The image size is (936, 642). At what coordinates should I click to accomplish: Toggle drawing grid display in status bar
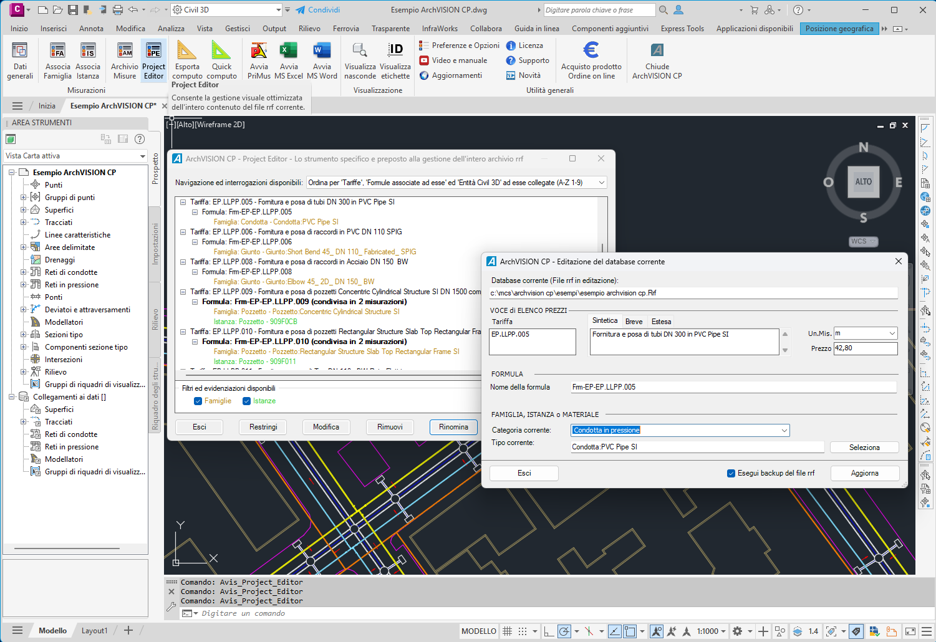[x=508, y=631]
